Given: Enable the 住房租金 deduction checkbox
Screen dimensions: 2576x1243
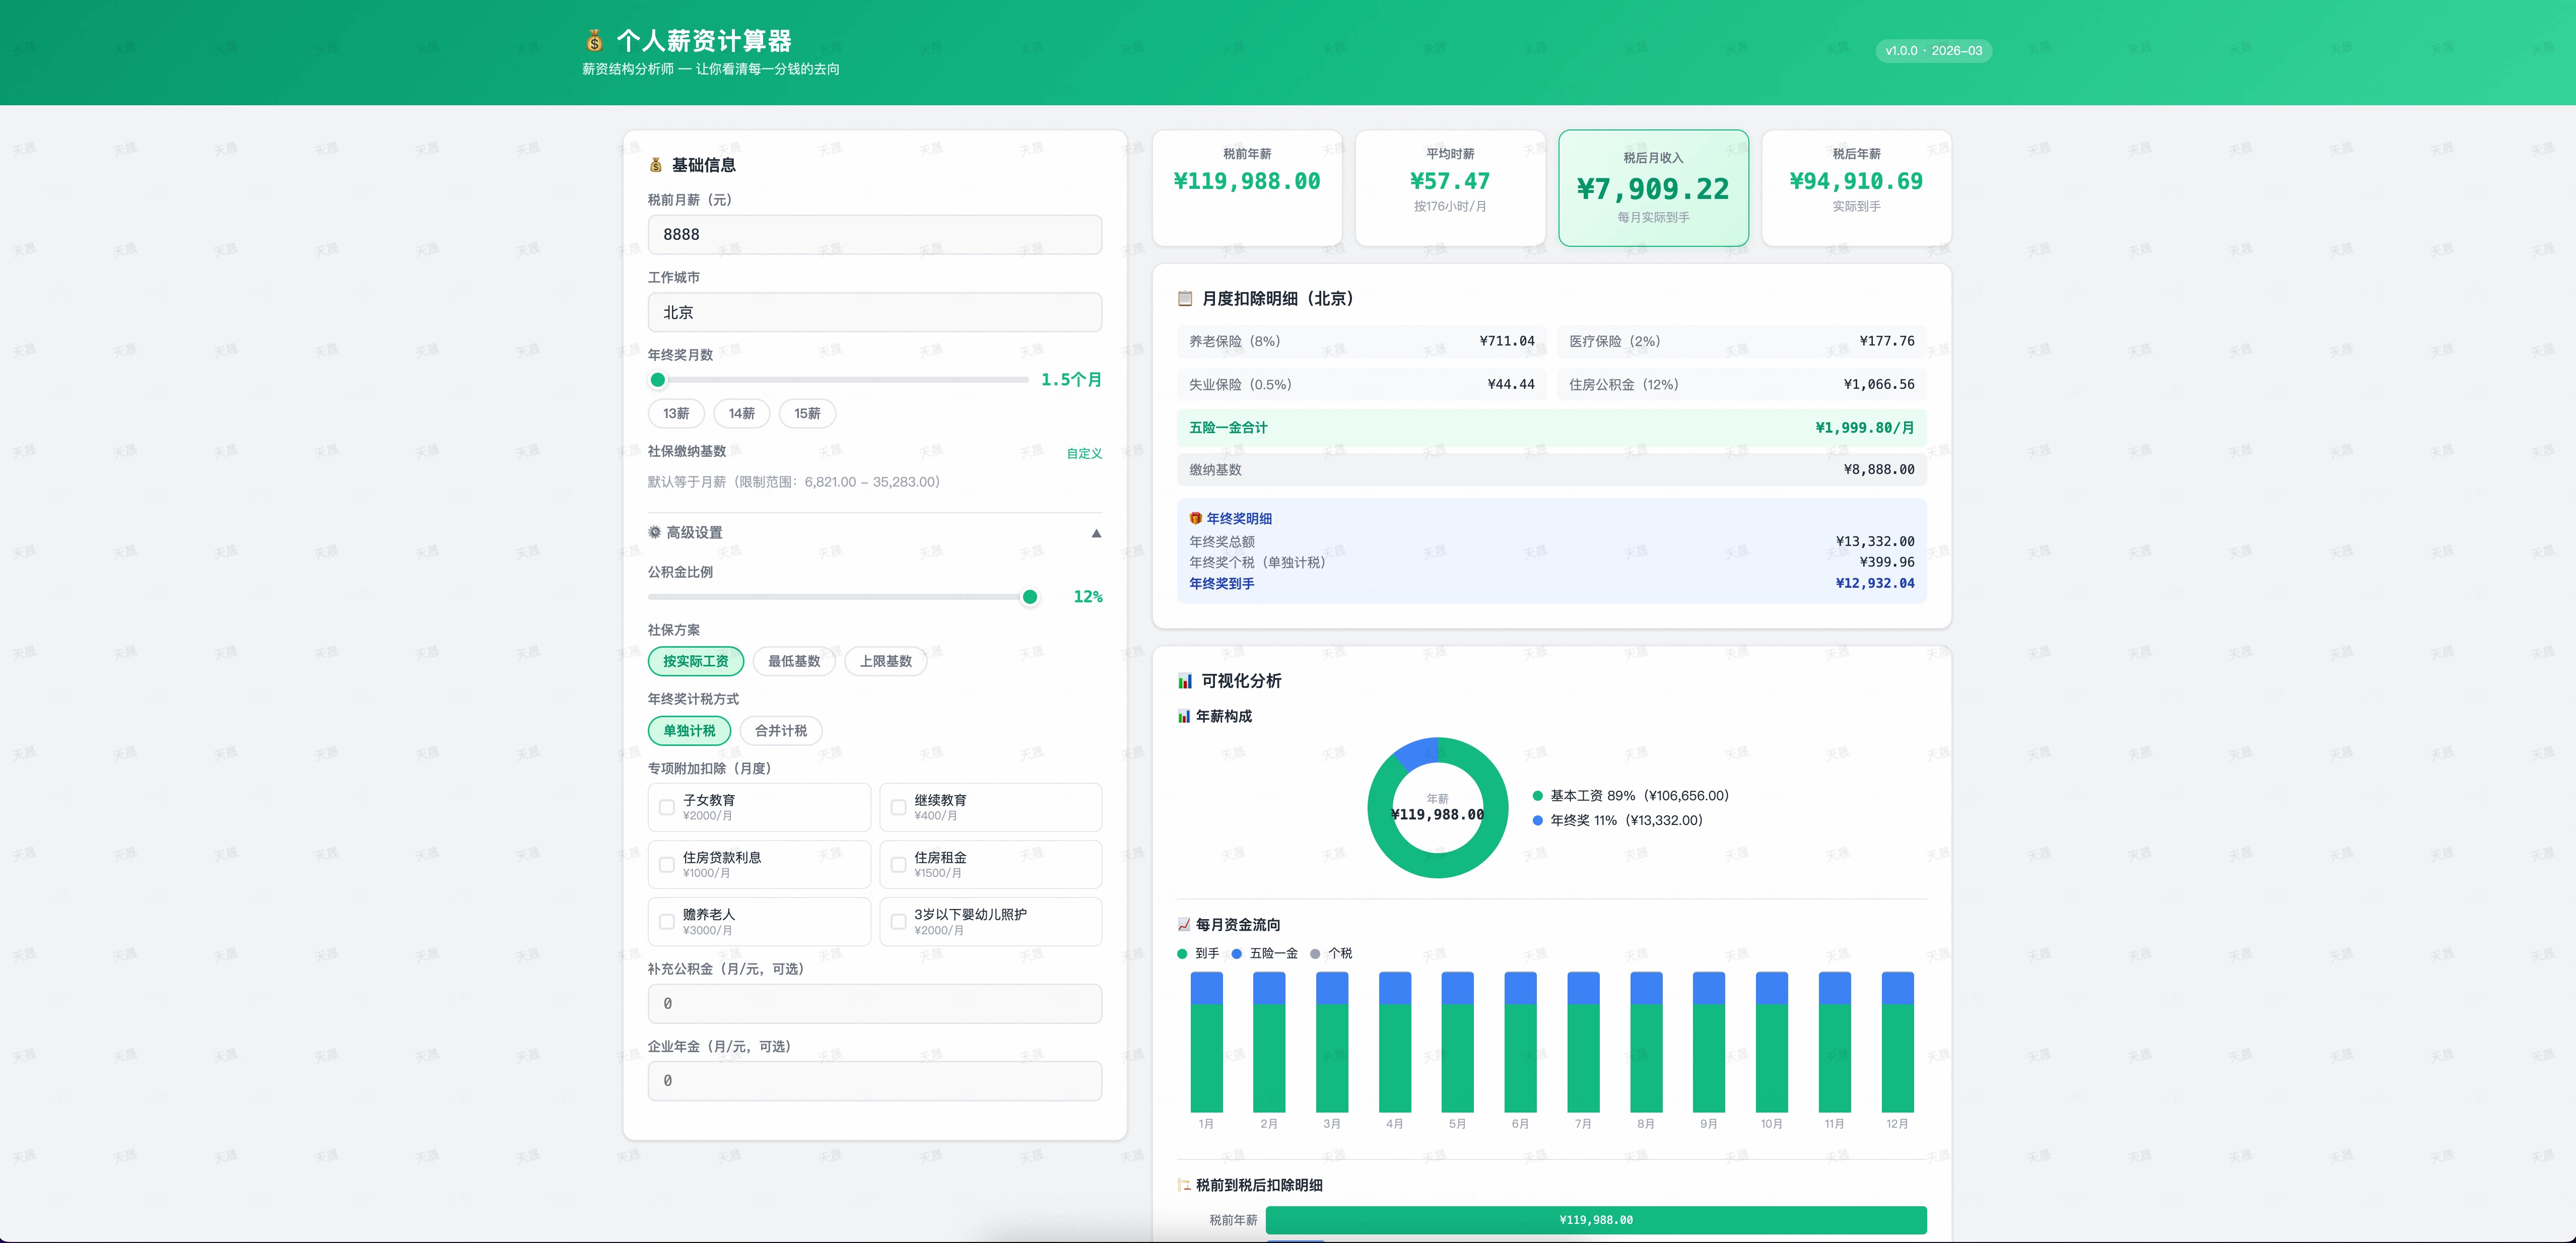Looking at the screenshot, I should [898, 864].
